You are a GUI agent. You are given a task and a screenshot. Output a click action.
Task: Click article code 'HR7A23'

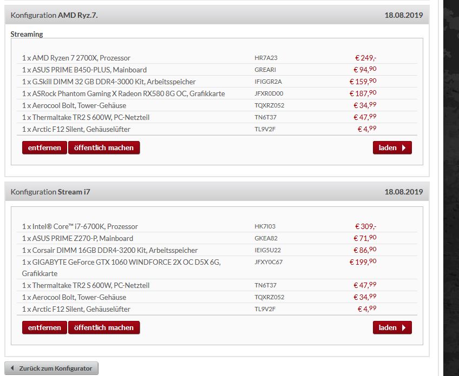click(x=266, y=58)
